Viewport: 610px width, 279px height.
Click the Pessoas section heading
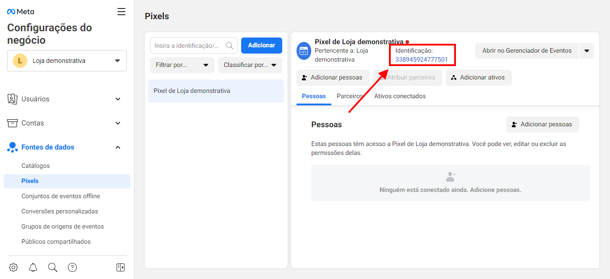(x=326, y=125)
